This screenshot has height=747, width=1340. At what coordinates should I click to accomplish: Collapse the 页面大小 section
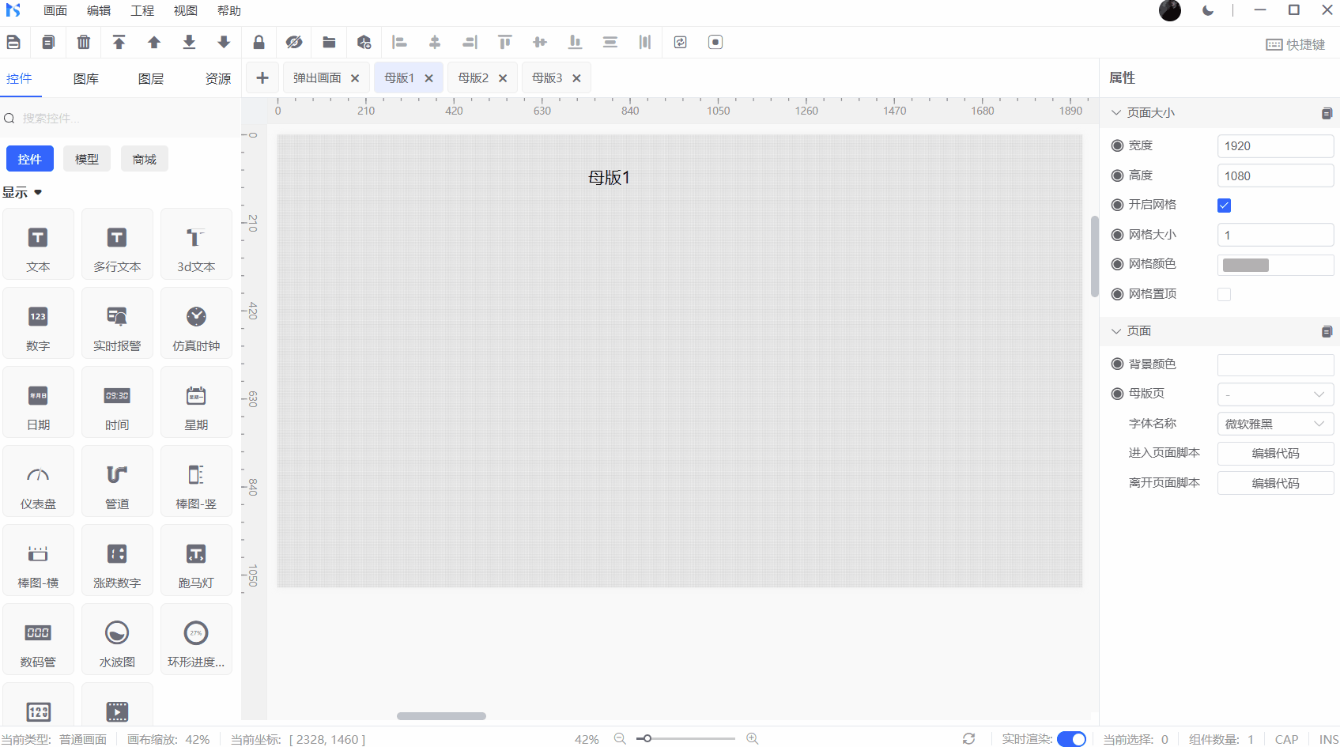[x=1116, y=113]
